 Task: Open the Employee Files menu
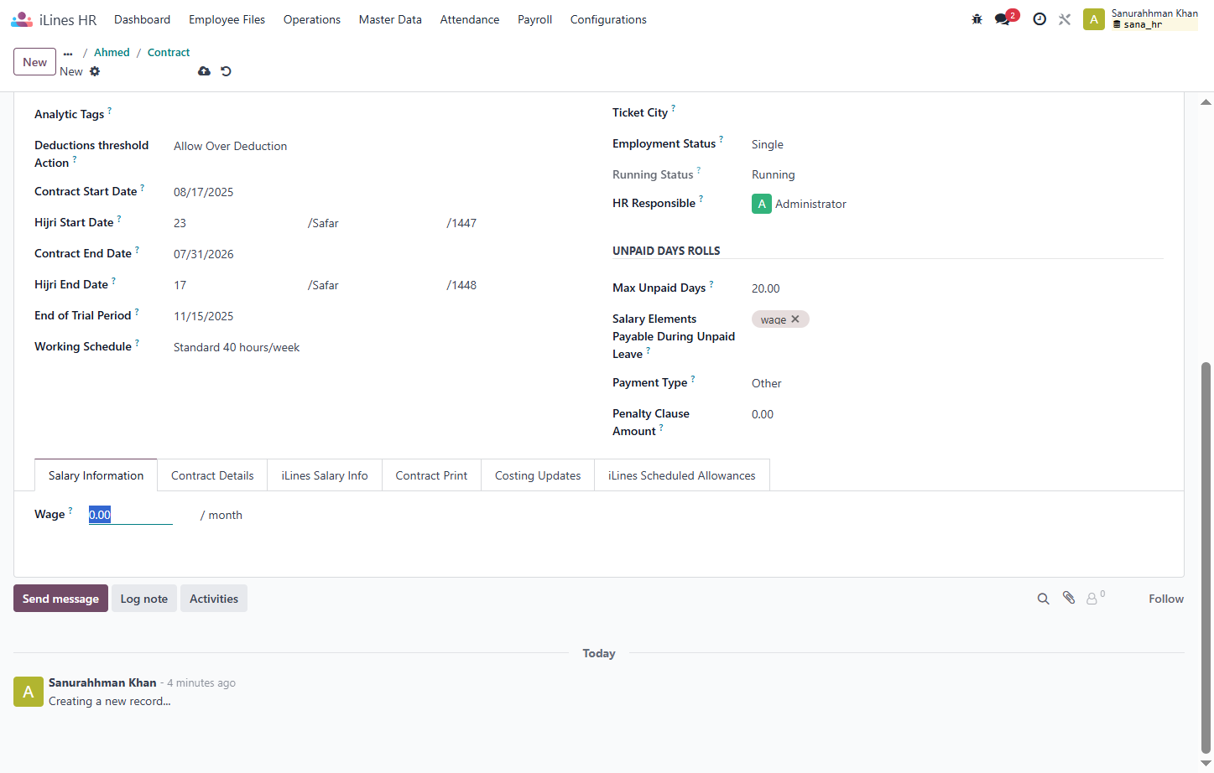coord(227,19)
